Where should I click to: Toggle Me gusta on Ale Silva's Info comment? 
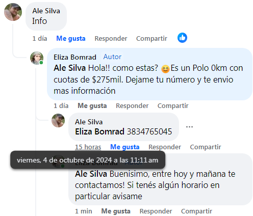click(x=71, y=39)
